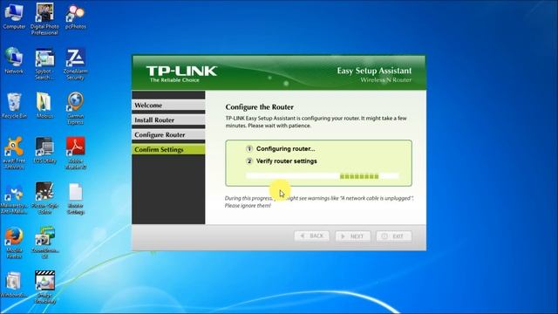Open Digital Photo Professional shortcut
The height and width of the screenshot is (314, 558).
tap(44, 19)
